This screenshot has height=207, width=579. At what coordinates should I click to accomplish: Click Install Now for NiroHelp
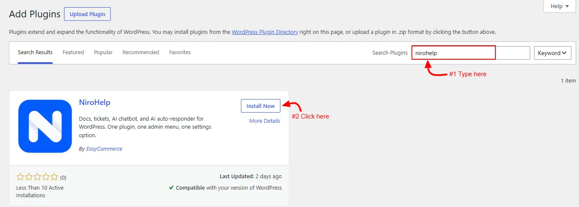pyautogui.click(x=260, y=106)
